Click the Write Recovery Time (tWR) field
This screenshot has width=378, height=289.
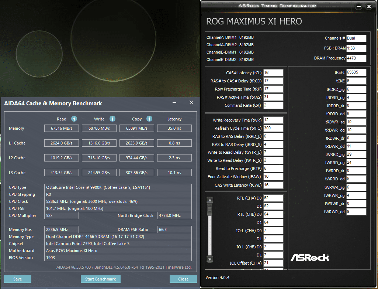point(273,120)
